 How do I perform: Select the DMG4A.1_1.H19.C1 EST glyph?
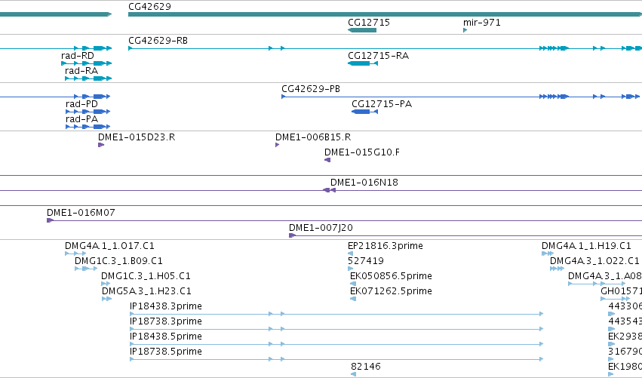[548, 254]
